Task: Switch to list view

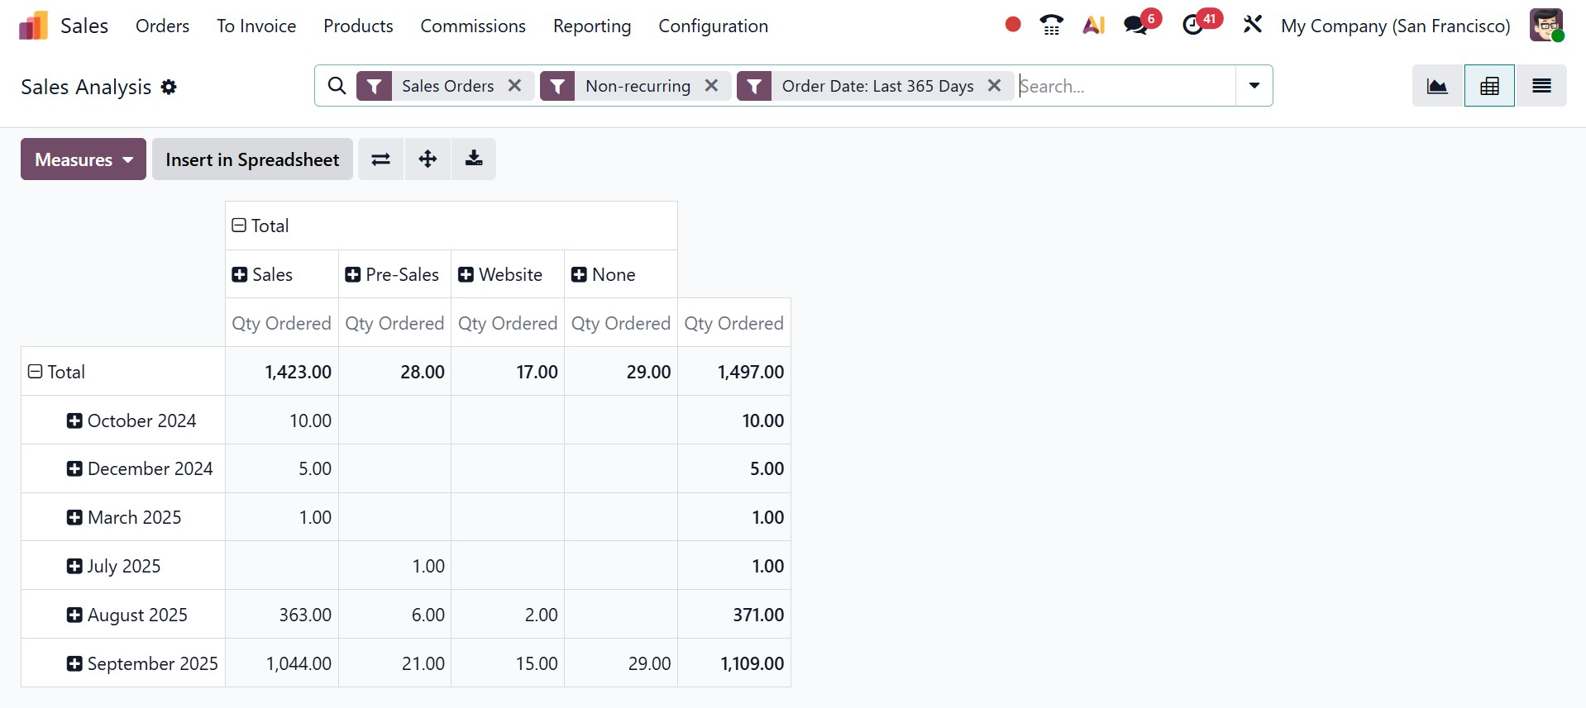Action: pyautogui.click(x=1541, y=86)
